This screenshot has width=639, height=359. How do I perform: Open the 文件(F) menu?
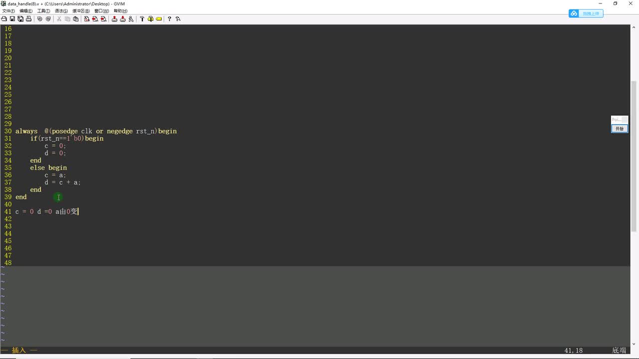pyautogui.click(x=8, y=11)
